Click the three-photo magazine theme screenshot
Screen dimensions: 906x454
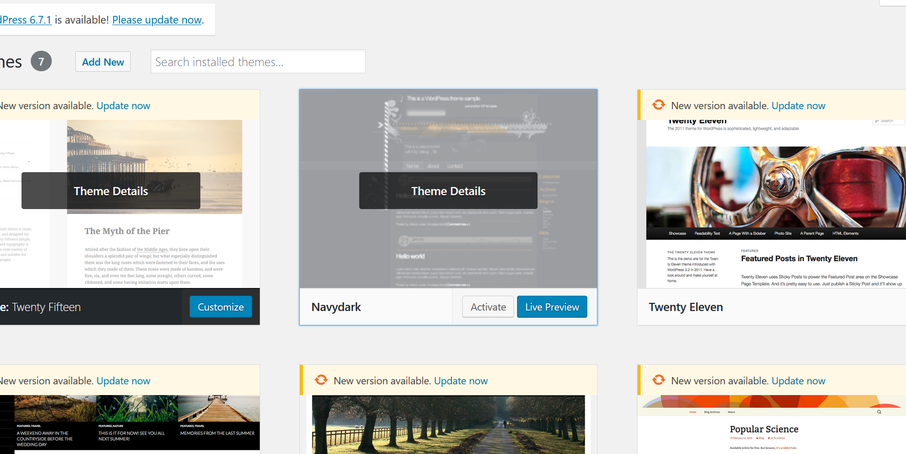tap(130, 424)
